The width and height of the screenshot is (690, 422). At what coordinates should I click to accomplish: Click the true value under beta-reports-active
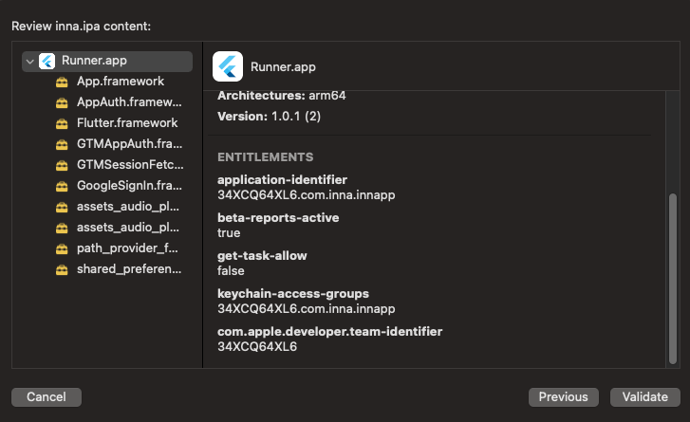pyautogui.click(x=229, y=233)
